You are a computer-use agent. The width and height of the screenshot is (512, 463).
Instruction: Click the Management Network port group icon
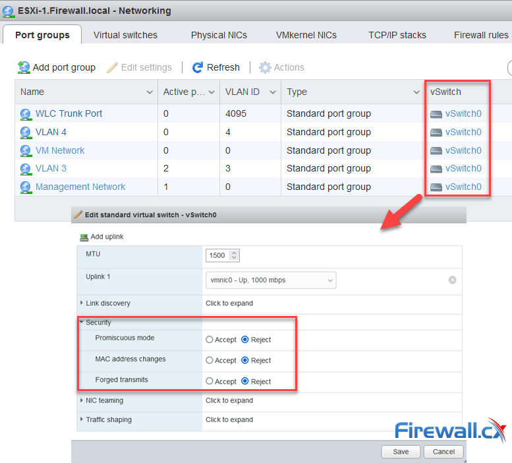click(x=26, y=187)
